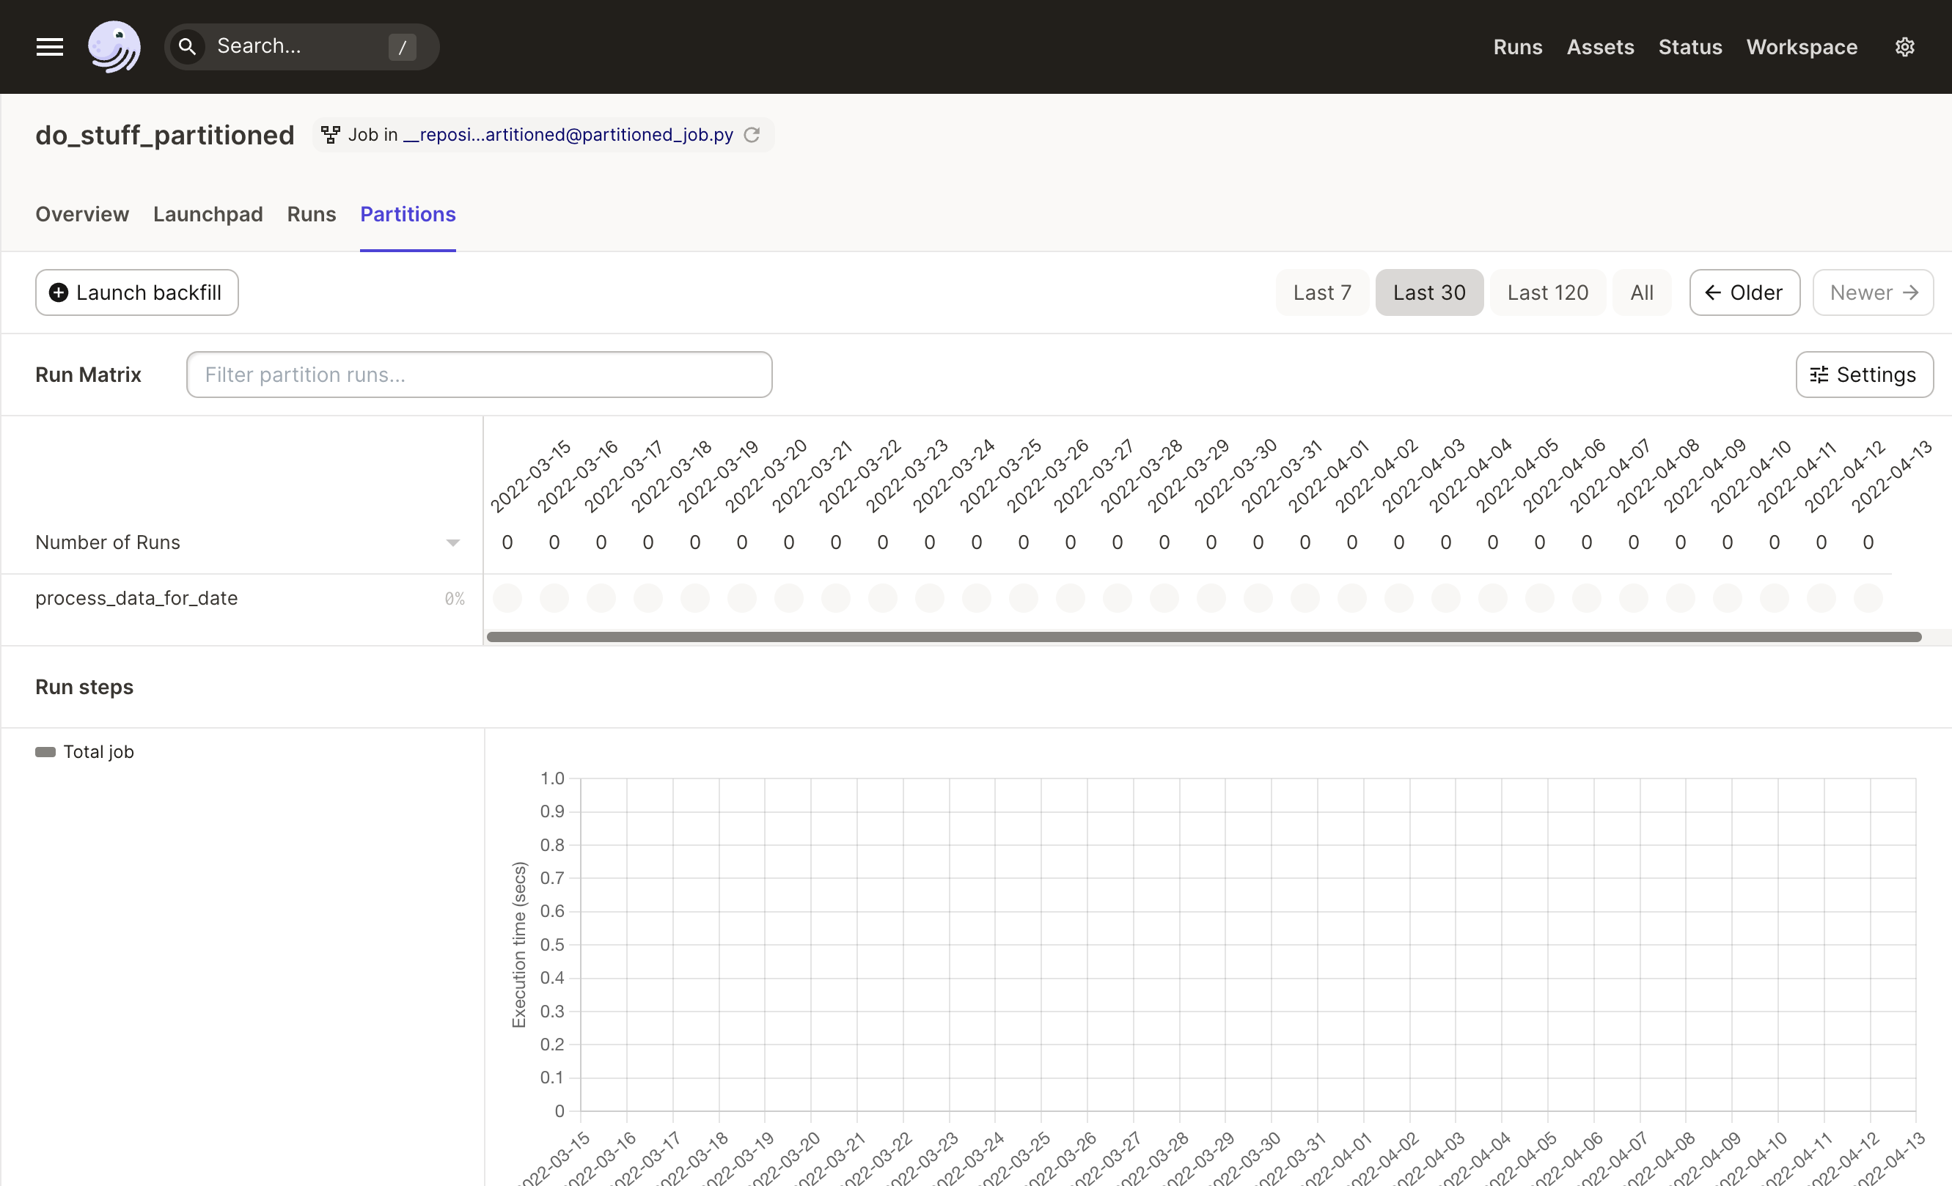
Task: Switch to the Overview tab
Action: click(81, 214)
